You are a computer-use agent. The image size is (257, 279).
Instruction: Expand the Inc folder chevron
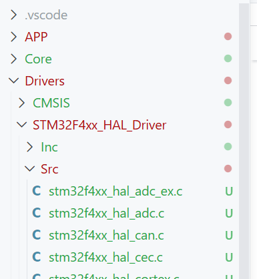[x=30, y=147]
